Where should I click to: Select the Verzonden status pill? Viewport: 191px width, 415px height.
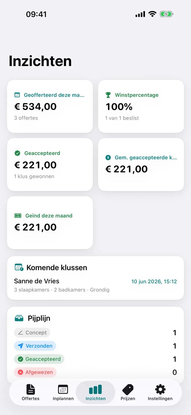coord(35,346)
